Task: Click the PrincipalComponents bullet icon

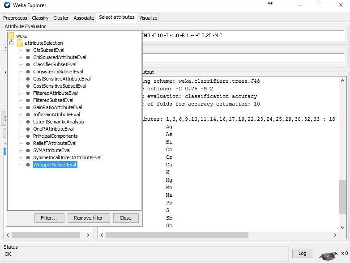Action: pyautogui.click(x=28, y=136)
